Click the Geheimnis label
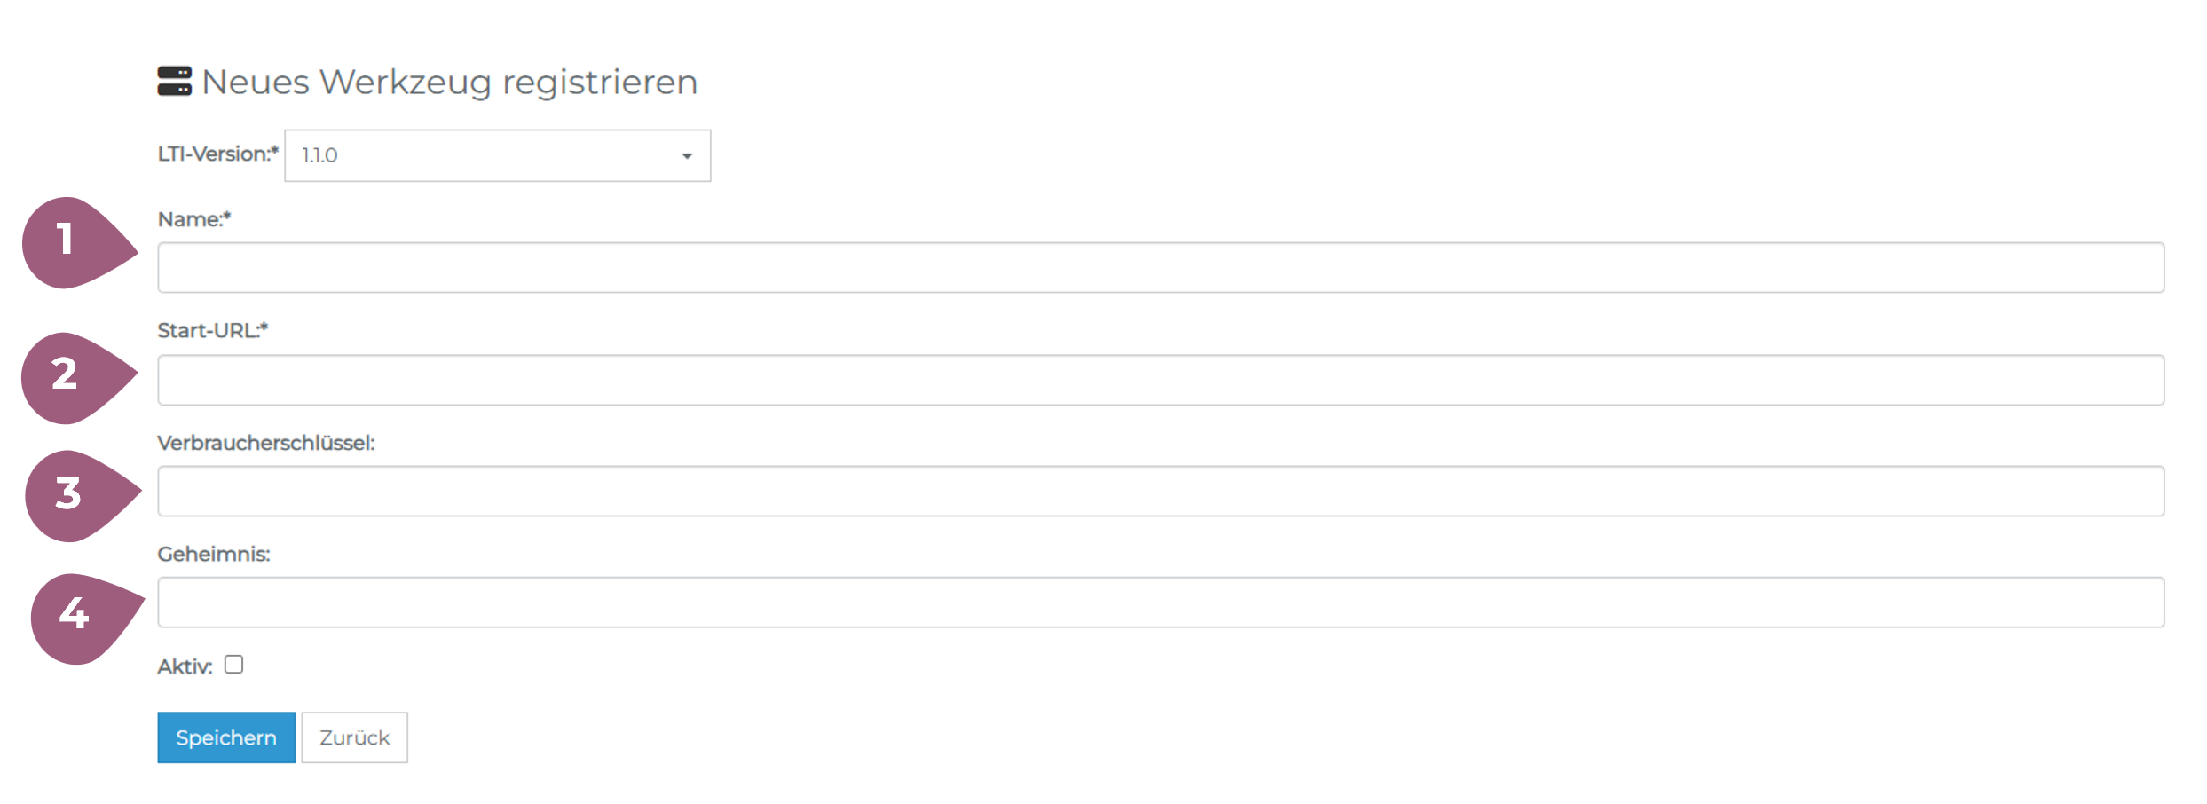 pyautogui.click(x=213, y=555)
